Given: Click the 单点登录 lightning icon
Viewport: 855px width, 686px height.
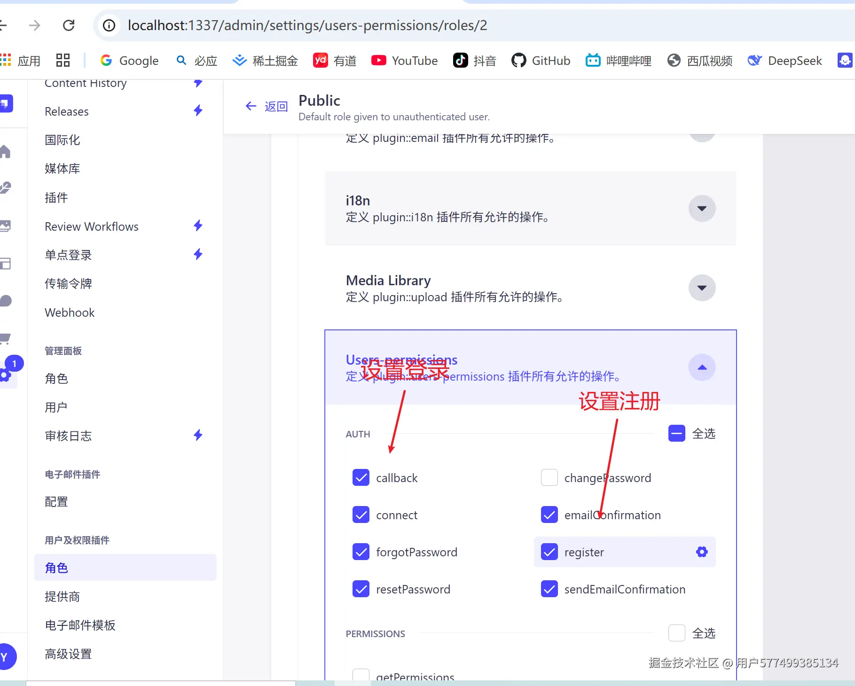Looking at the screenshot, I should point(198,254).
